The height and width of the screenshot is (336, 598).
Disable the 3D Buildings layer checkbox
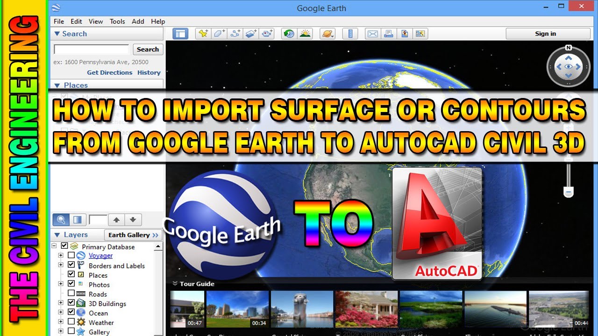[x=71, y=303]
